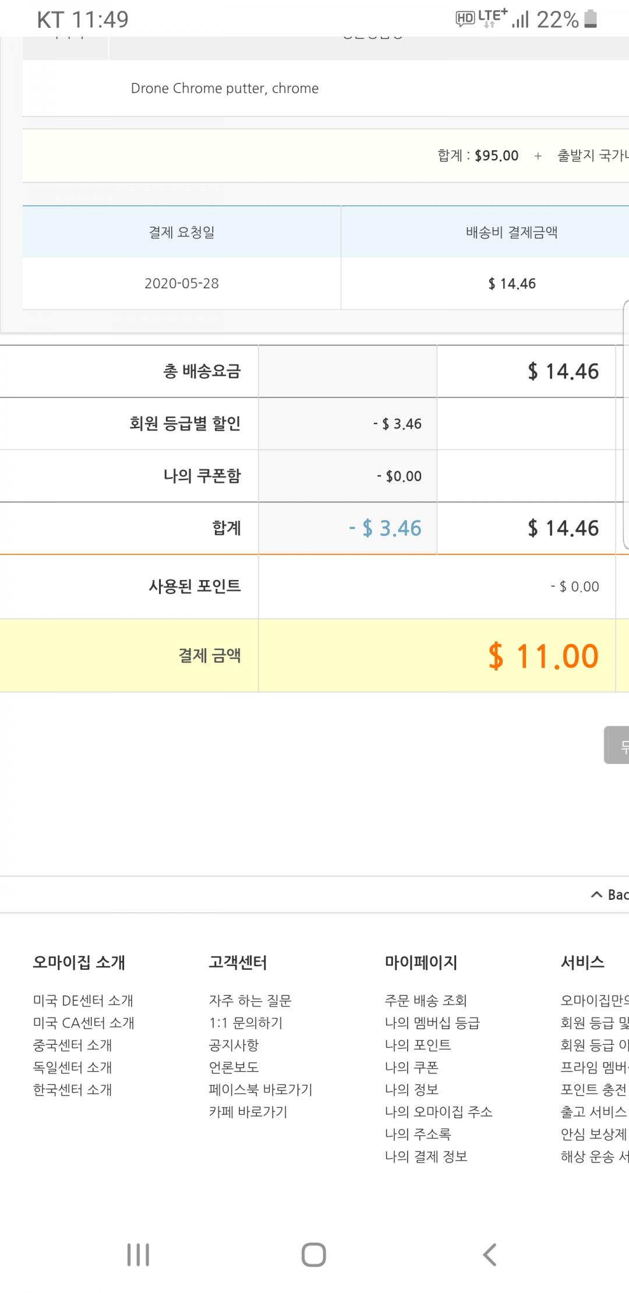The height and width of the screenshot is (1293, 629).
Task: Open 미국 CA센터 소개 link
Action: [84, 1023]
